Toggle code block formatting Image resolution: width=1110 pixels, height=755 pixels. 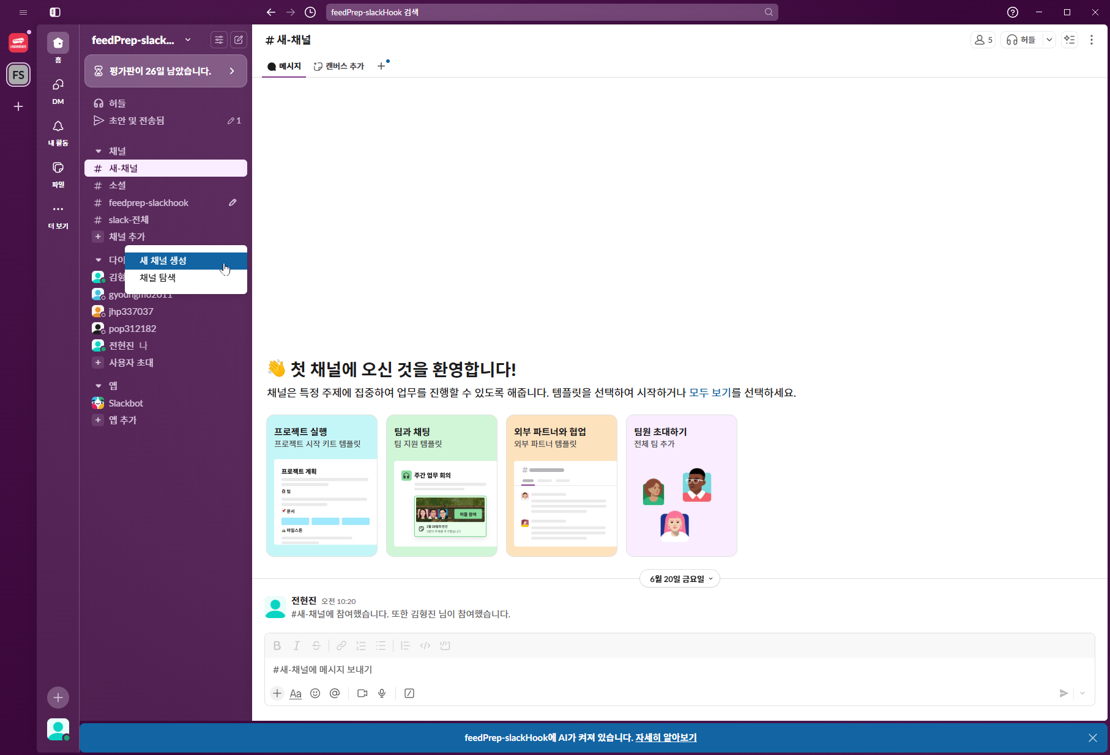[x=445, y=646]
